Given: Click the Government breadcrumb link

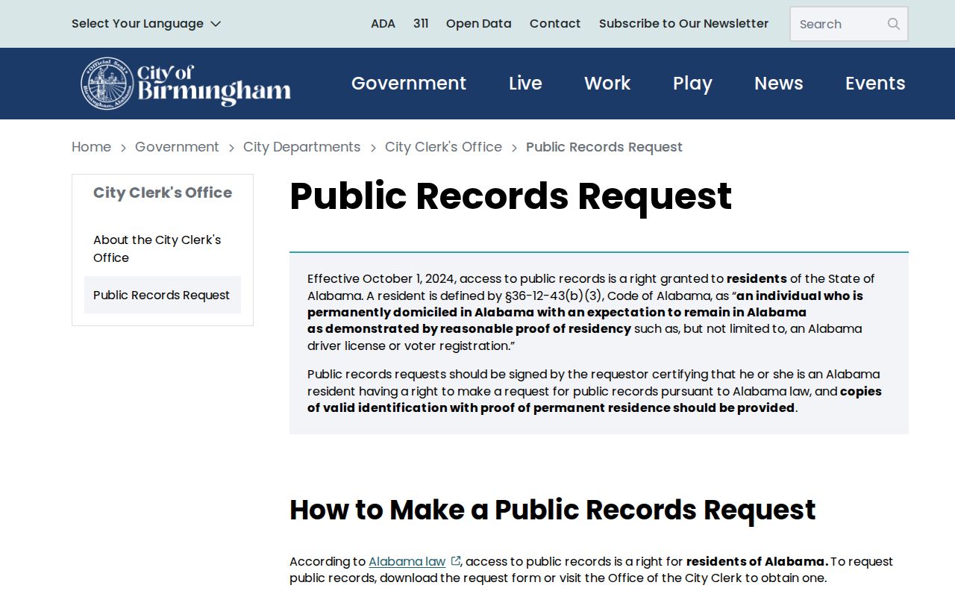Looking at the screenshot, I should [x=177, y=147].
